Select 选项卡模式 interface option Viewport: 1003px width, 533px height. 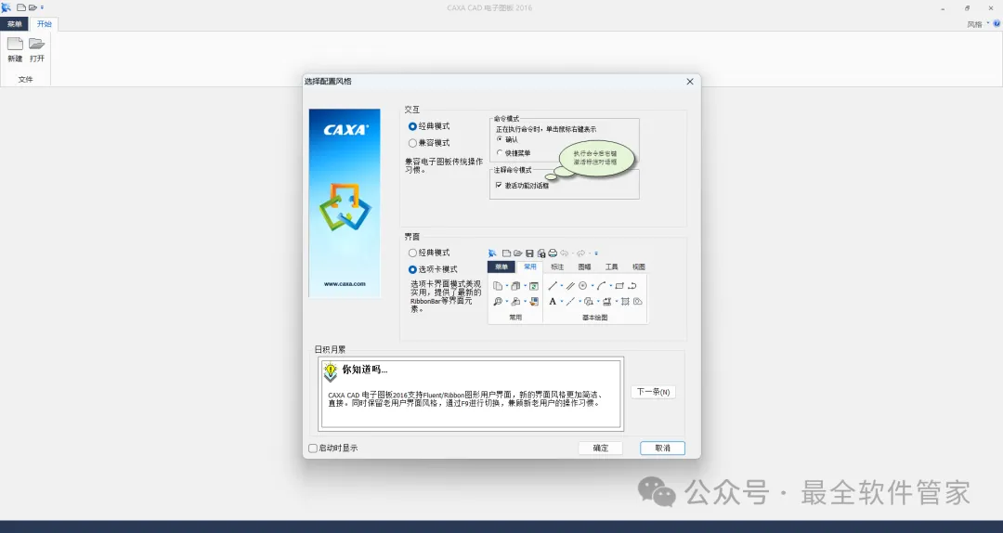pyautogui.click(x=433, y=269)
